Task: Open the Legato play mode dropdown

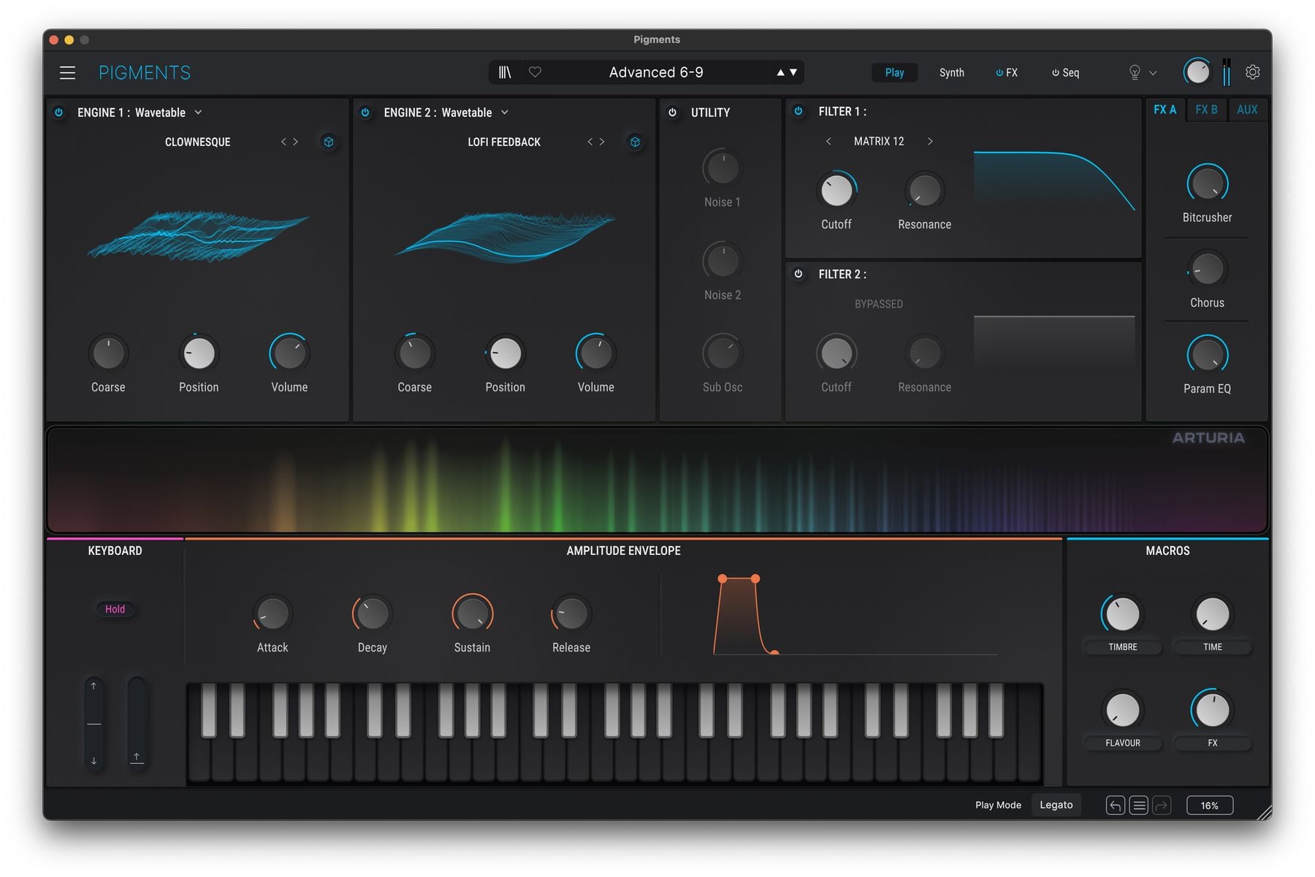Action: click(1056, 805)
